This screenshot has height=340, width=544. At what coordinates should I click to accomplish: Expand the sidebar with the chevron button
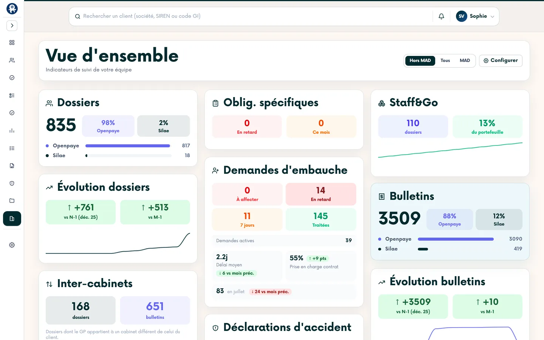[x=12, y=26]
